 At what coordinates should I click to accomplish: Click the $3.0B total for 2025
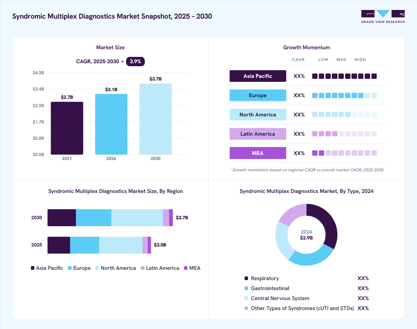click(160, 245)
